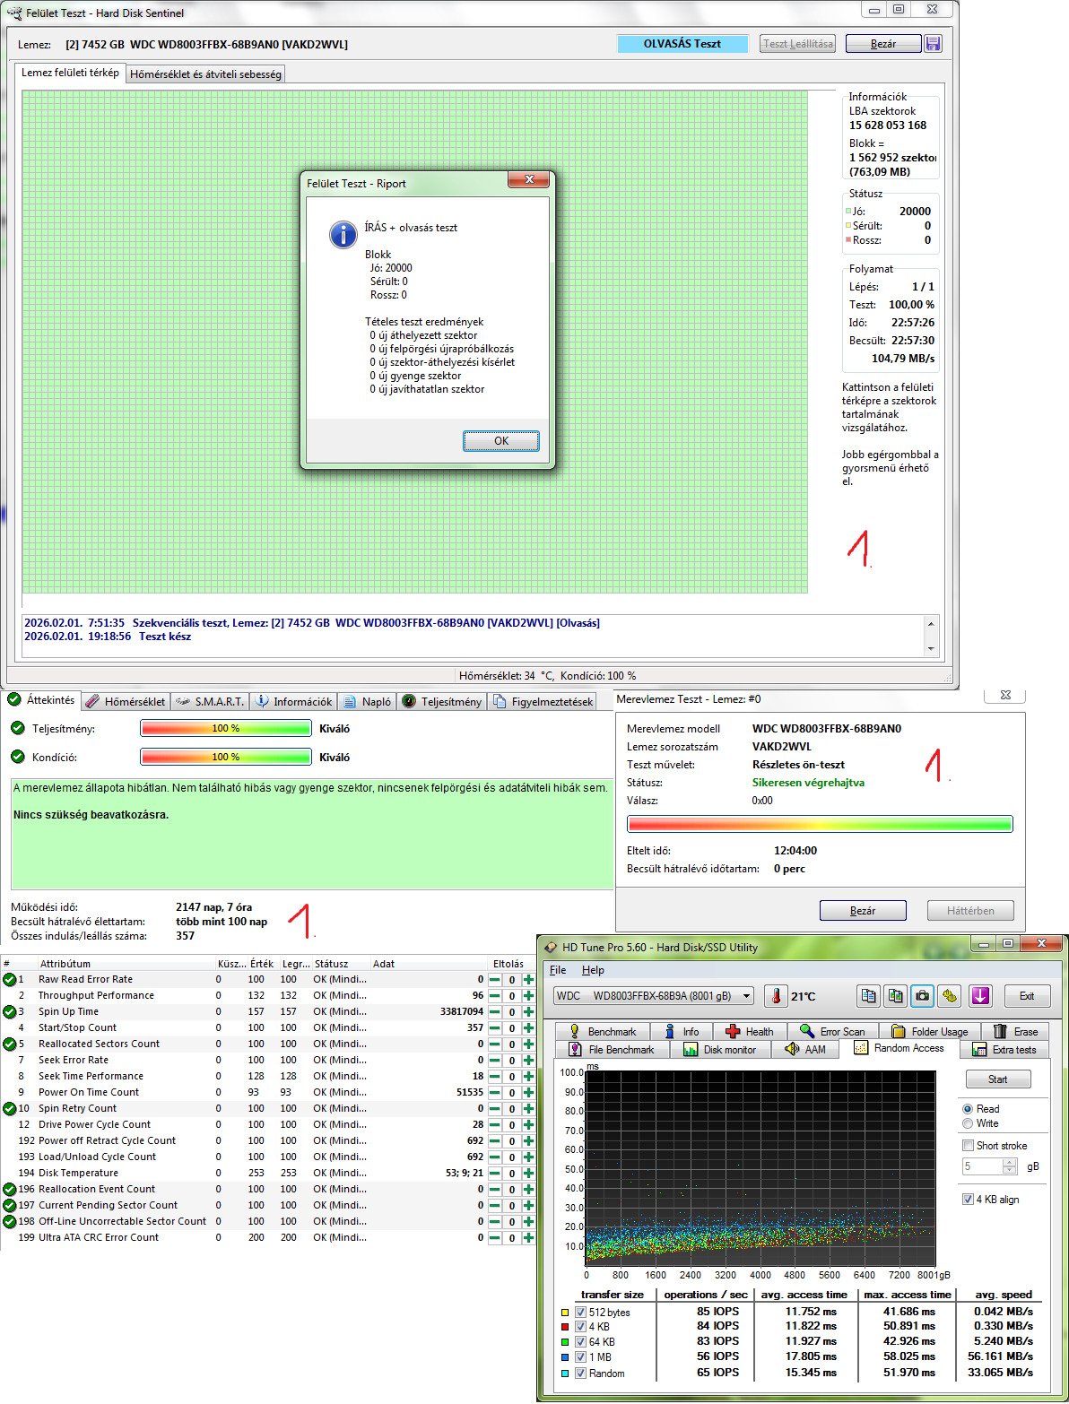
Task: Click the plus offset for Power On Time Count
Action: point(528,1093)
